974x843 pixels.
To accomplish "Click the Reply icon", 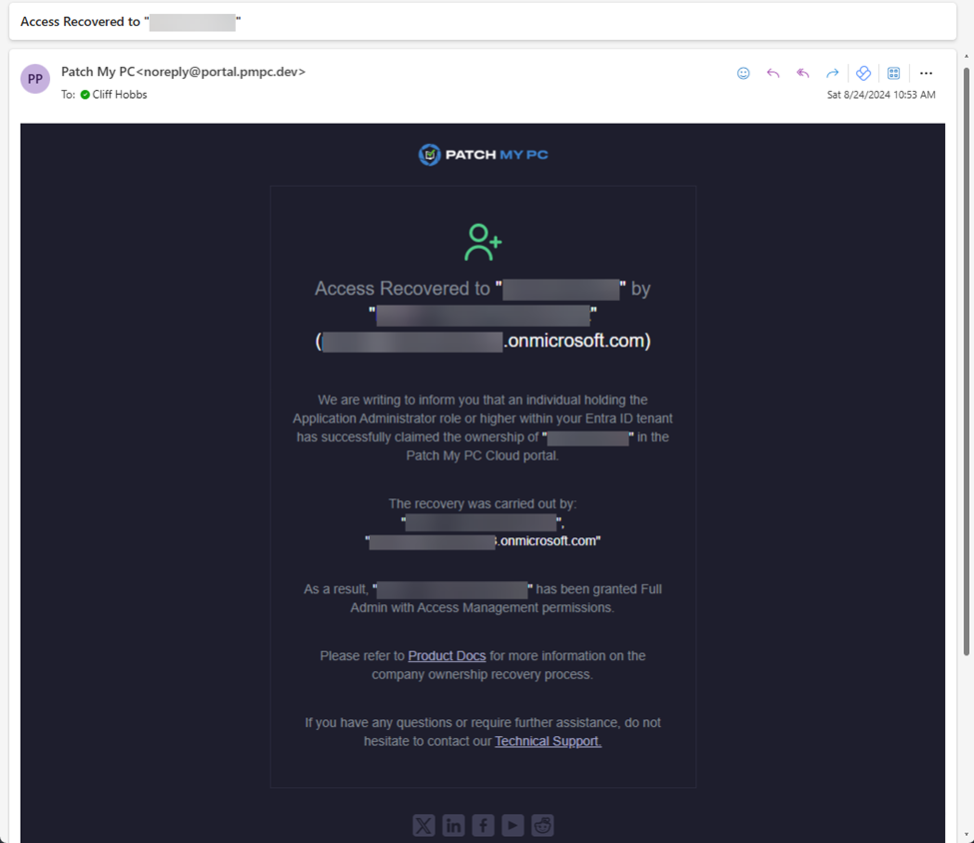I will (772, 73).
